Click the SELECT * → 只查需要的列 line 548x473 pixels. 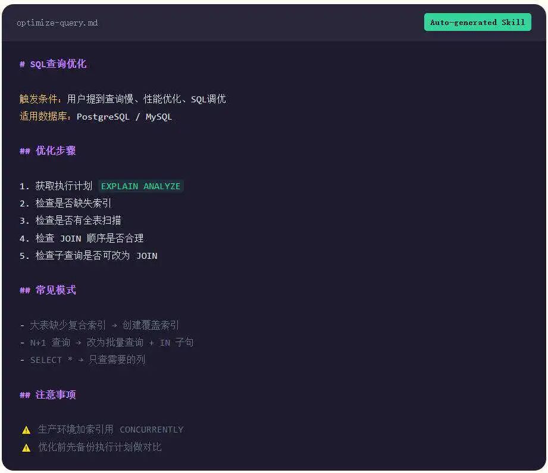coord(83,359)
